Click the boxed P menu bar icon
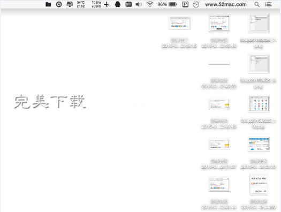Viewport: 281px width, 212px height. coord(185,4)
